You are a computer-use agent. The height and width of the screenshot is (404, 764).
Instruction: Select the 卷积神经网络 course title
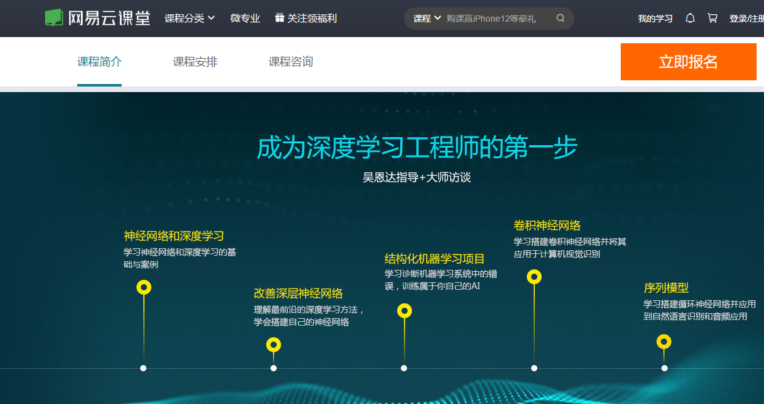click(x=547, y=225)
